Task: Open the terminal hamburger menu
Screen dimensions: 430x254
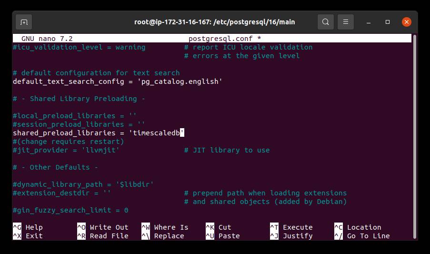Action: pos(346,22)
